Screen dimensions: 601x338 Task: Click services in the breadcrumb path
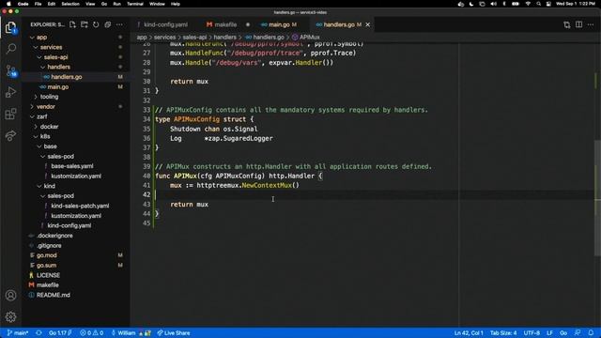pos(165,38)
